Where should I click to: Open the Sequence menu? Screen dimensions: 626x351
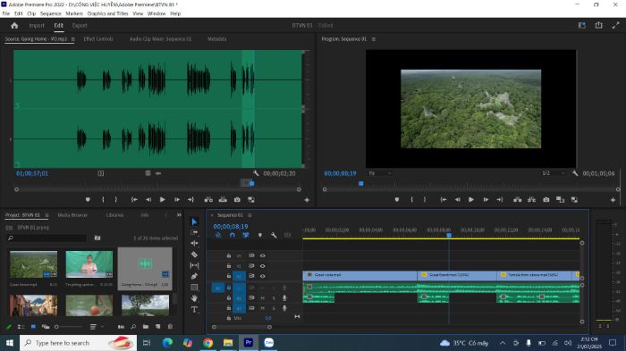[51, 13]
